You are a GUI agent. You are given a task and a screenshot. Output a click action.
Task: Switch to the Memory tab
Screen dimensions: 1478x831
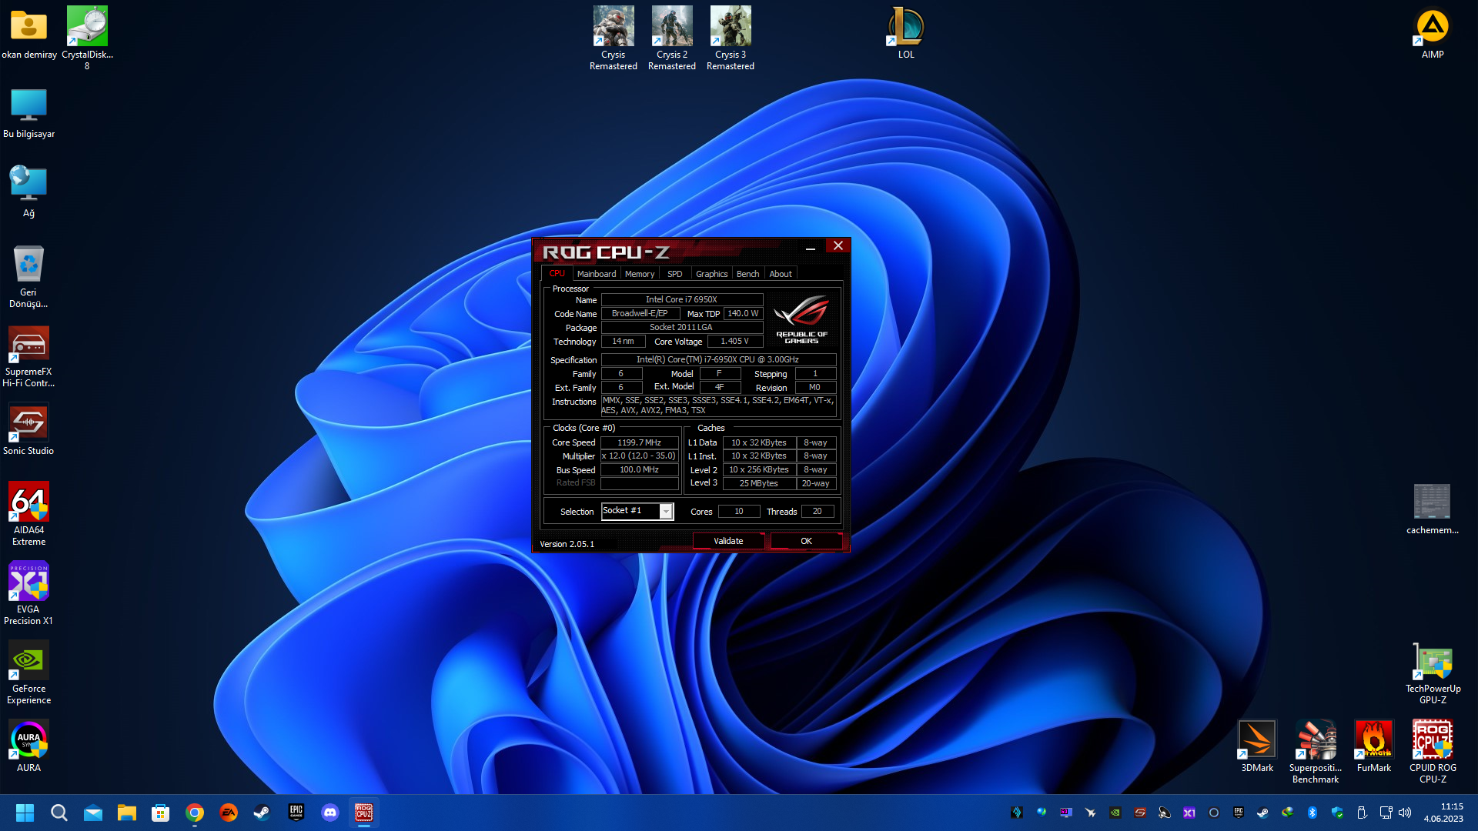coord(639,274)
